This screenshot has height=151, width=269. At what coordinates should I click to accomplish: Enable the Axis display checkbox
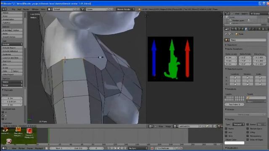click(226, 132)
